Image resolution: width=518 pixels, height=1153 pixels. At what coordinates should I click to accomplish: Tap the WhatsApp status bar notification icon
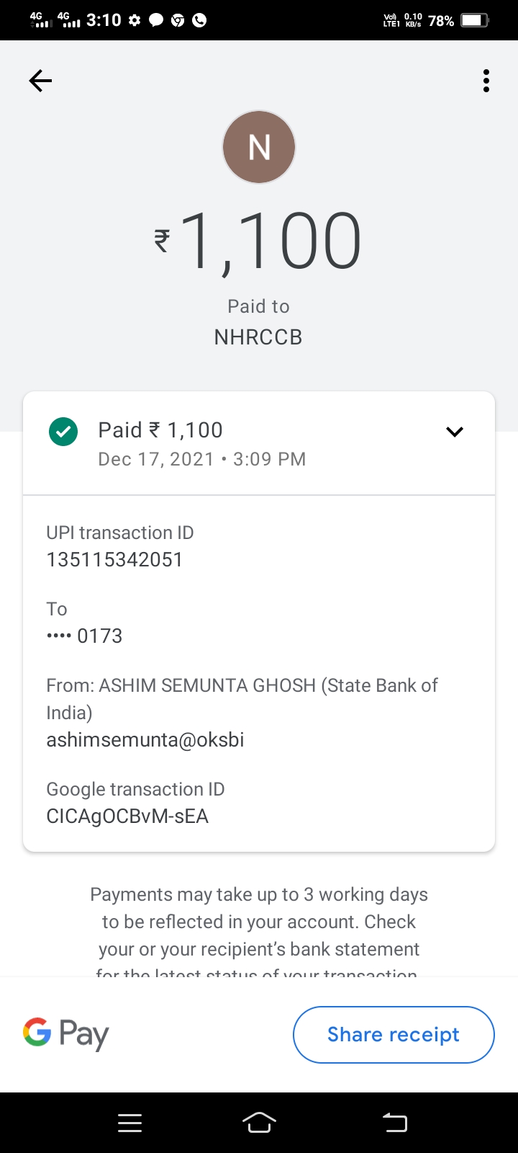[x=200, y=20]
